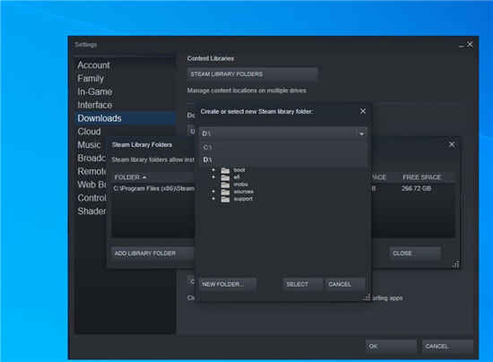Sort by the FOLDER column header
Viewport: 493px width, 362px height.
click(131, 177)
